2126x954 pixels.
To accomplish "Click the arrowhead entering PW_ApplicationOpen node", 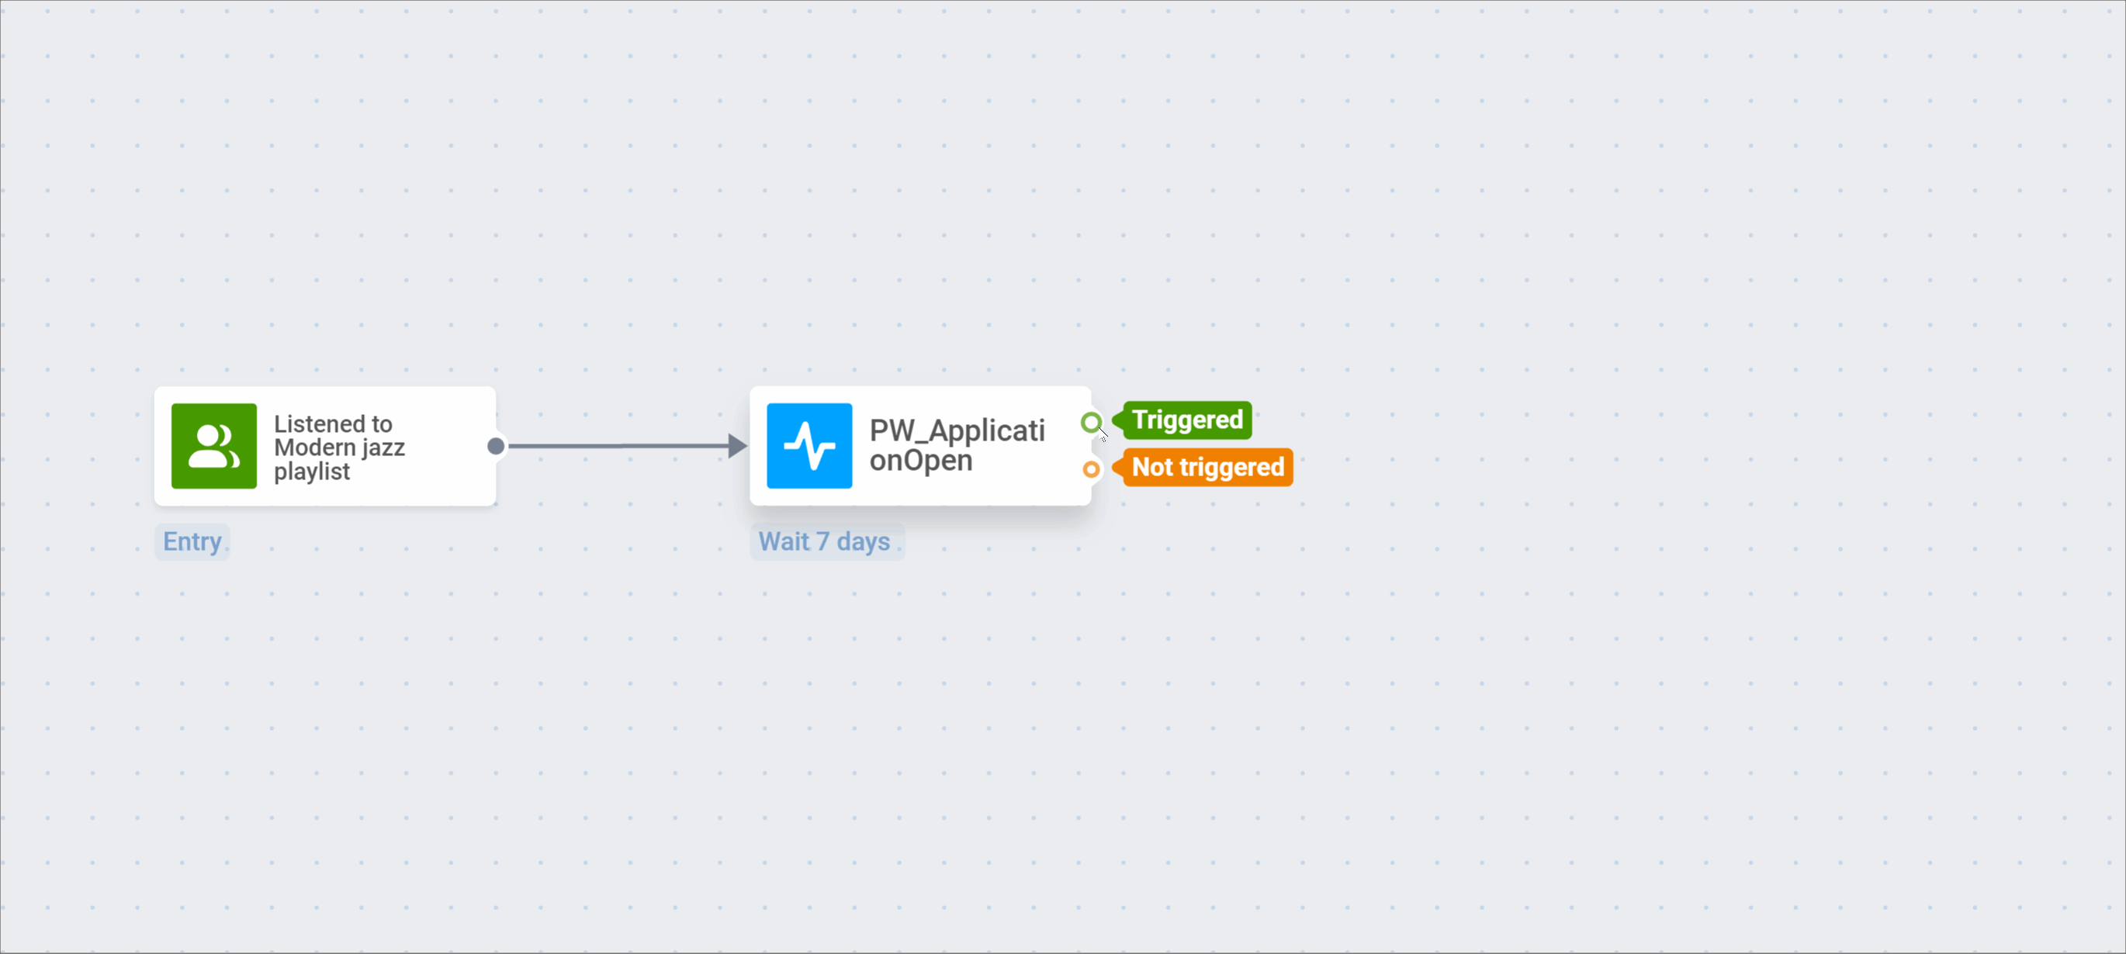I will [x=737, y=446].
